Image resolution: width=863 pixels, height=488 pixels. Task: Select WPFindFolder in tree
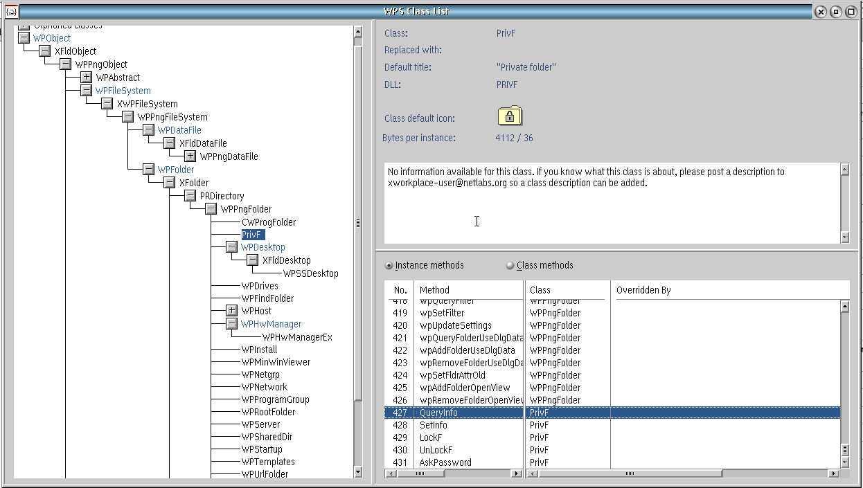click(x=267, y=298)
